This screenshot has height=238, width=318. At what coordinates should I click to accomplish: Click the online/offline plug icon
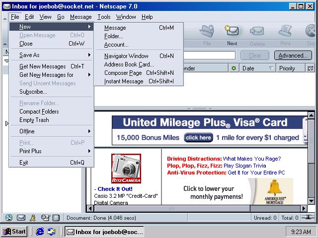click(x=308, y=217)
